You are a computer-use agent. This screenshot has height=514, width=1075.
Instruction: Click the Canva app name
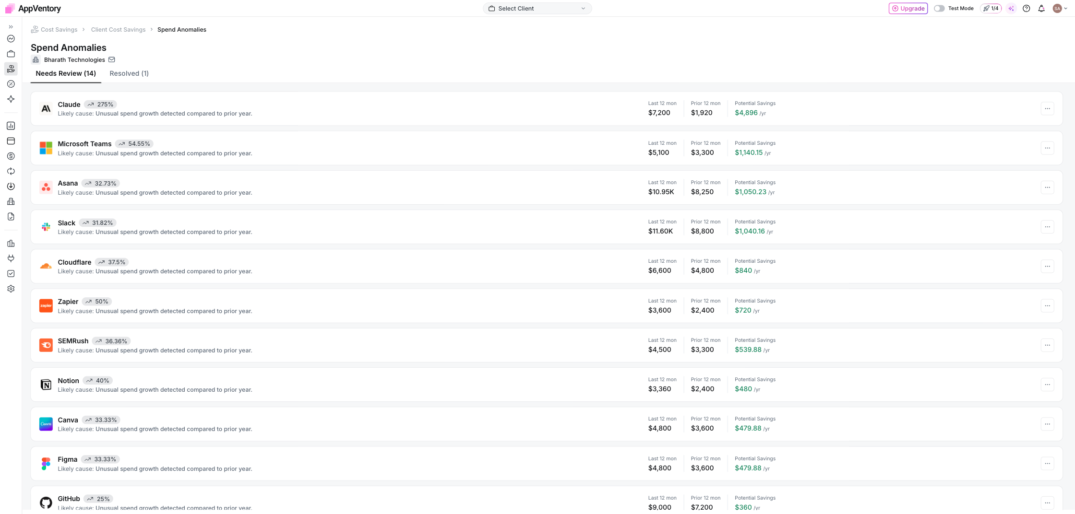(68, 420)
